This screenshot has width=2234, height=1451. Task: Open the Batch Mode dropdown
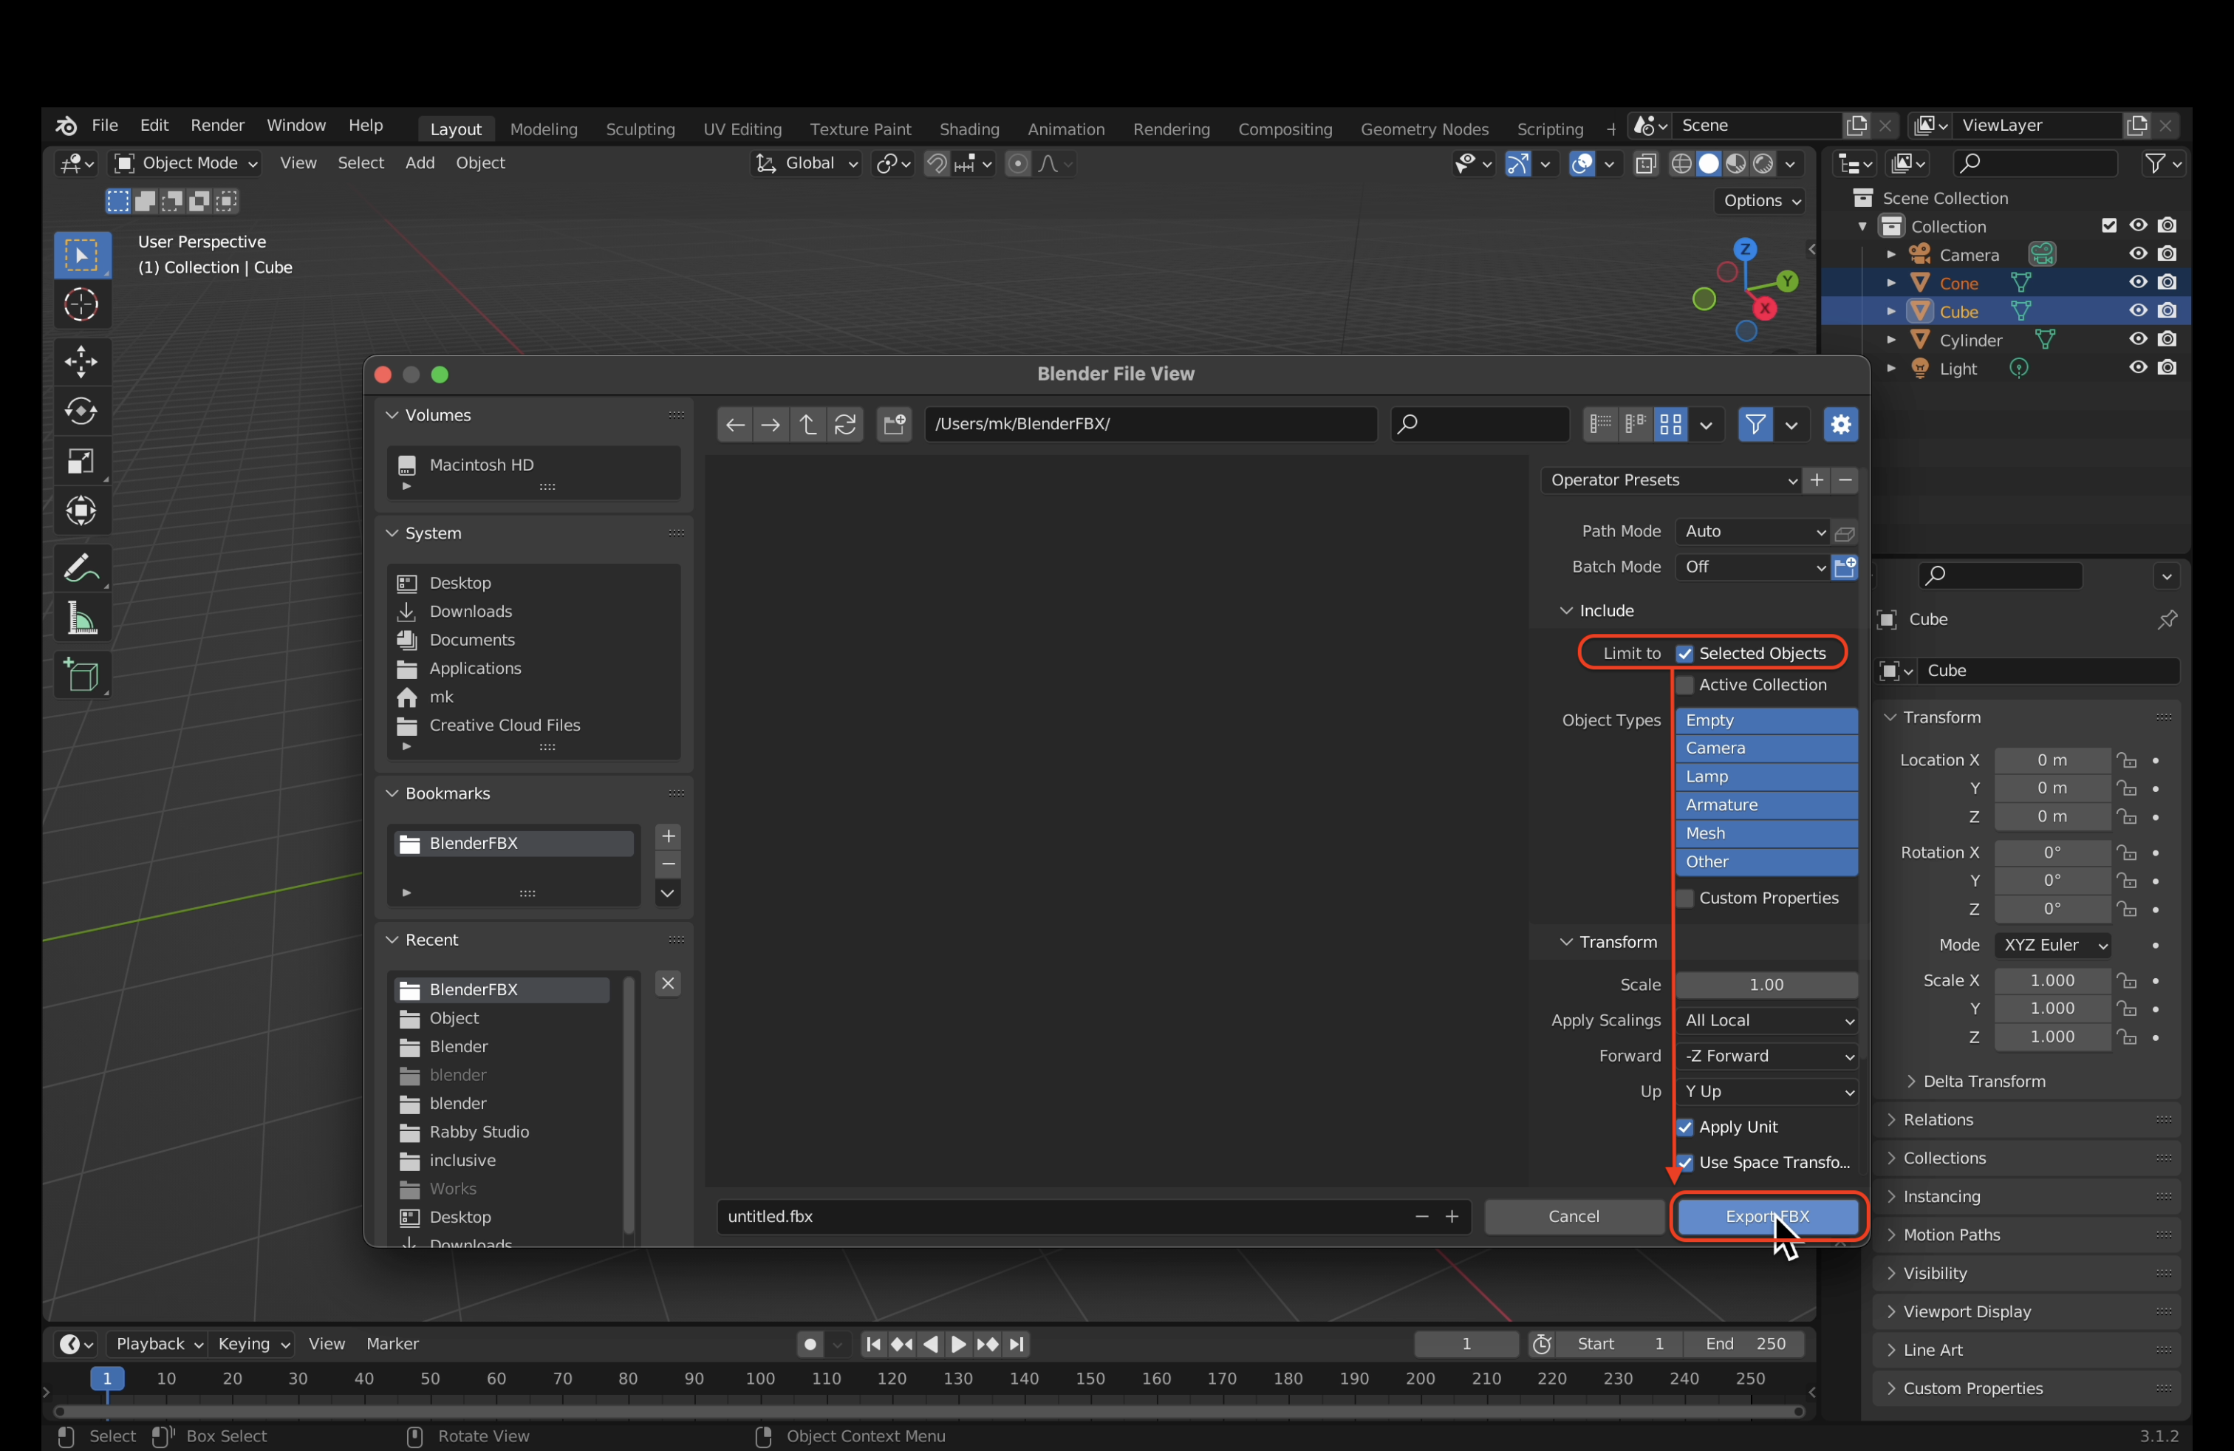pyautogui.click(x=1752, y=567)
